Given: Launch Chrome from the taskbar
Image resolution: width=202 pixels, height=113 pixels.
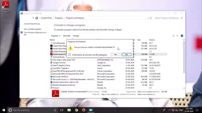Looking at the screenshot, I should point(76,110).
